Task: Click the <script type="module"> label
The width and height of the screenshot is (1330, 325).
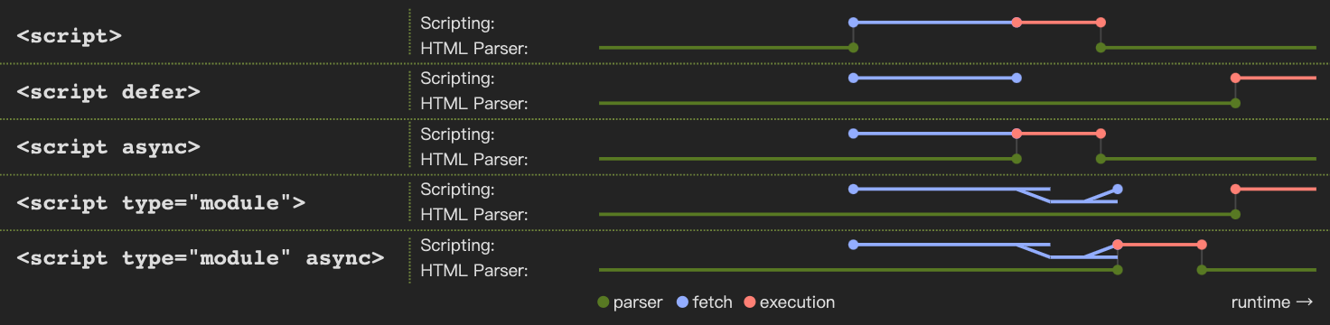Action: tap(161, 202)
